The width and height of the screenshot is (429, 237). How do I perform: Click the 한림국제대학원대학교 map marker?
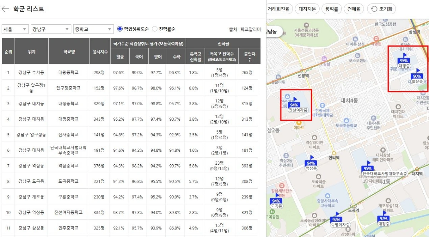click(x=322, y=106)
